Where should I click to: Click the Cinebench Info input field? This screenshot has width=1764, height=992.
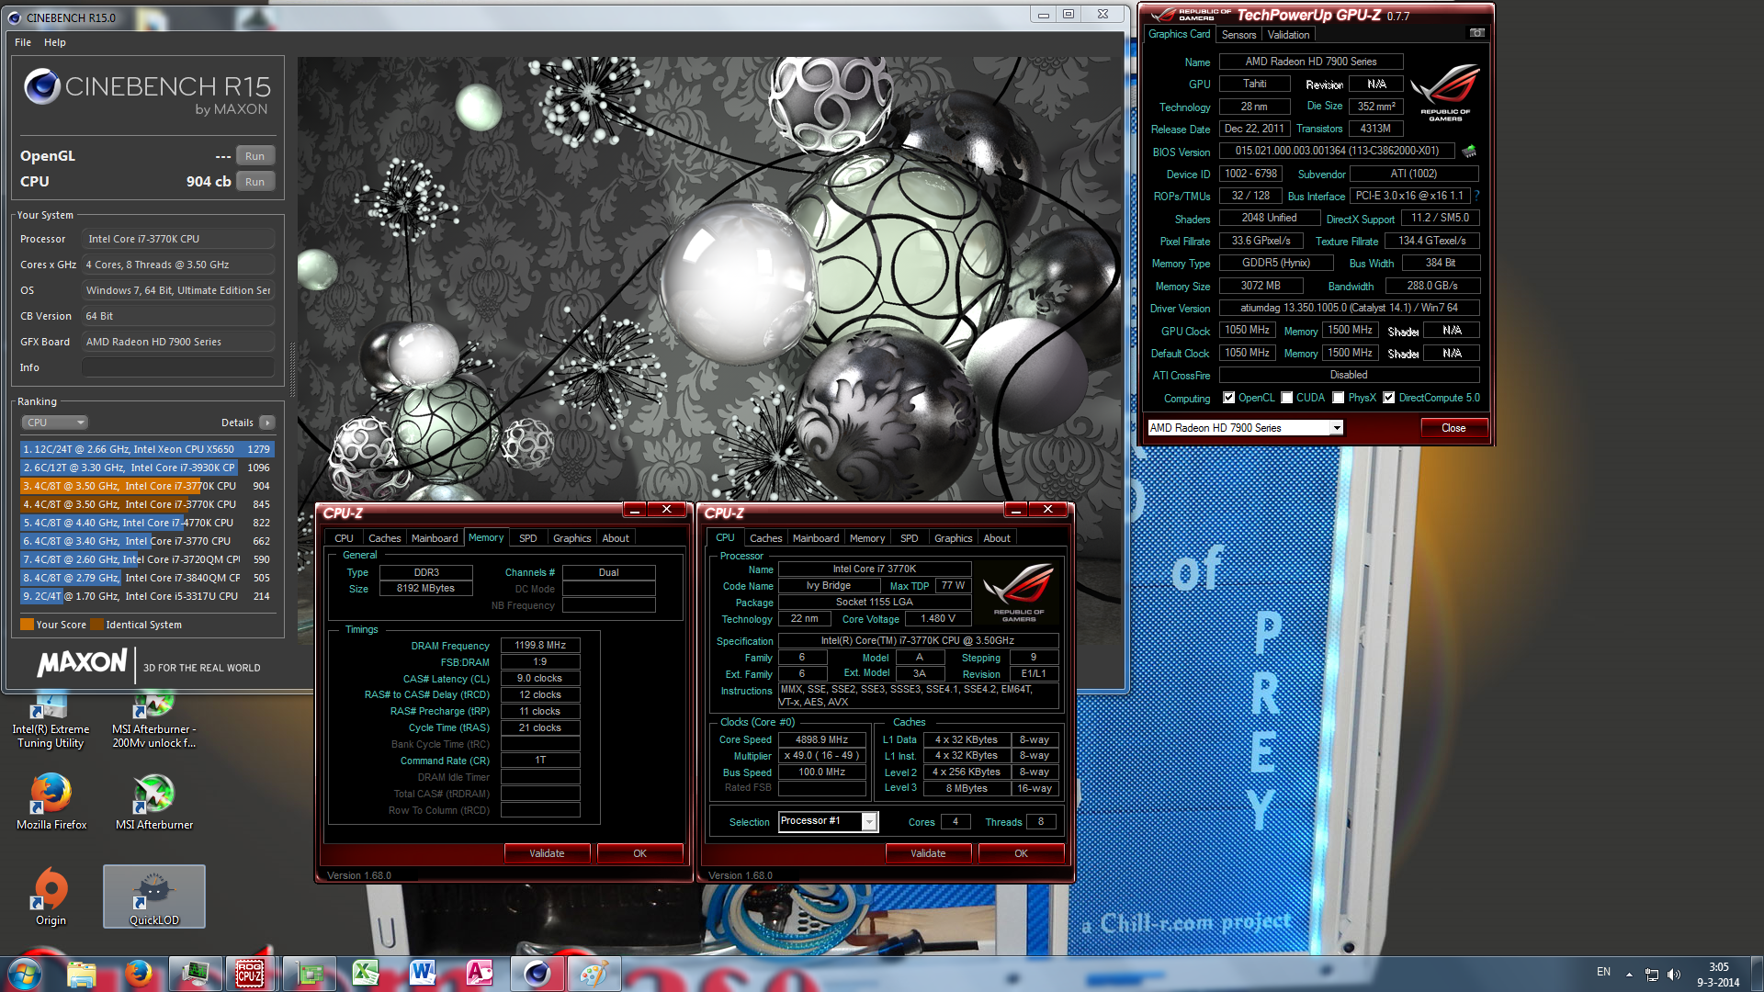[178, 367]
